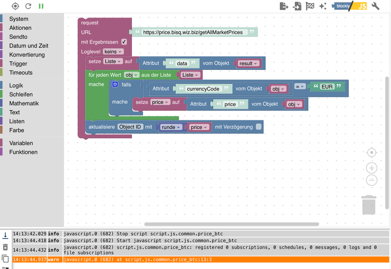The width and height of the screenshot is (391, 269).
Task: Open the 'runde' rounding dropdown
Action: click(x=171, y=127)
